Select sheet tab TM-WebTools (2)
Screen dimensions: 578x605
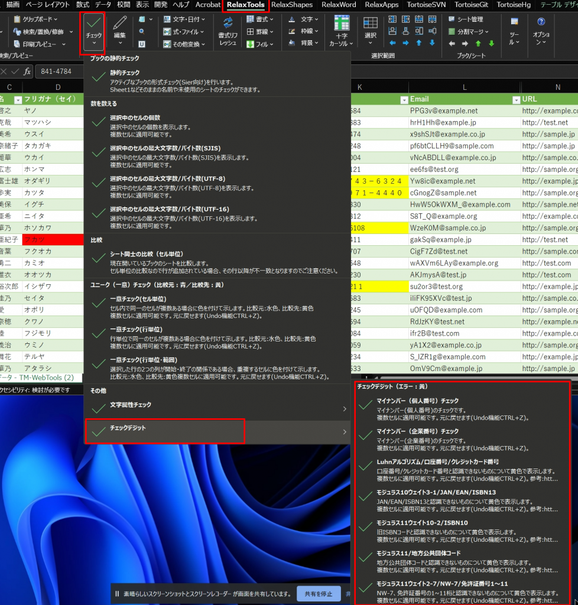click(42, 378)
